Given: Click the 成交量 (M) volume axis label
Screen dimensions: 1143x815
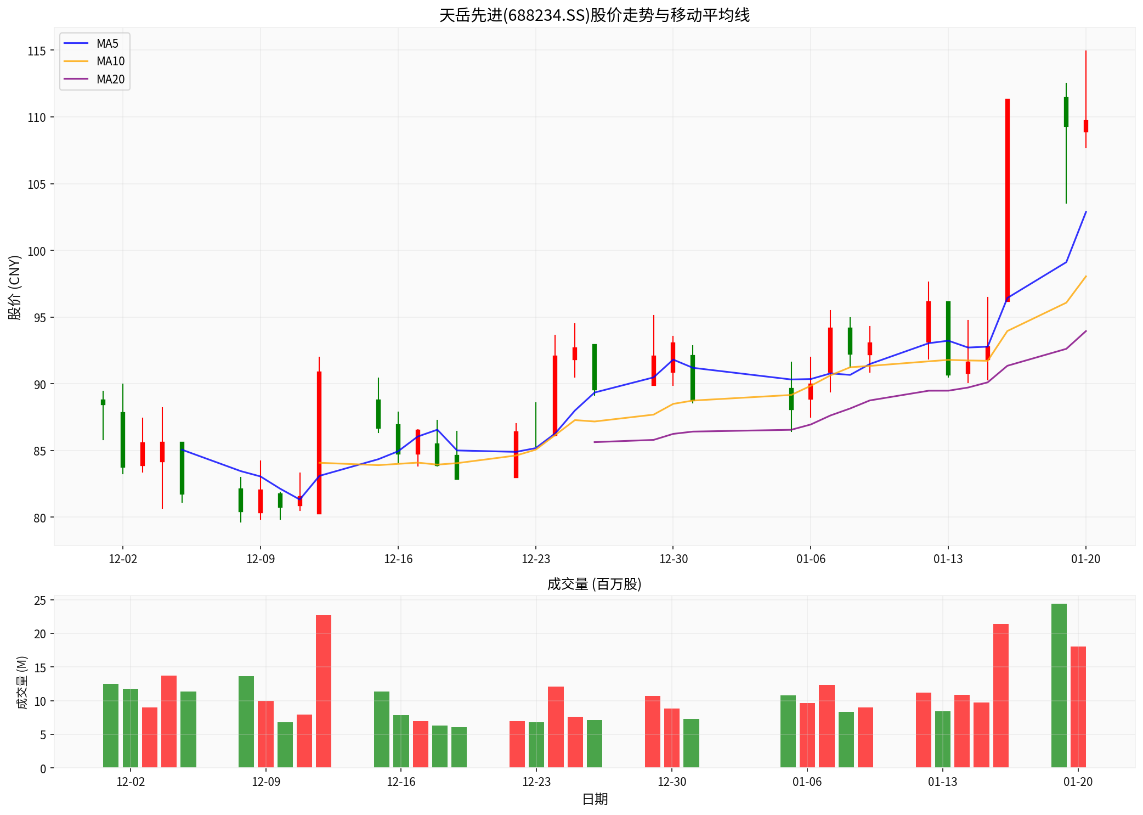Looking at the screenshot, I should point(22,682).
